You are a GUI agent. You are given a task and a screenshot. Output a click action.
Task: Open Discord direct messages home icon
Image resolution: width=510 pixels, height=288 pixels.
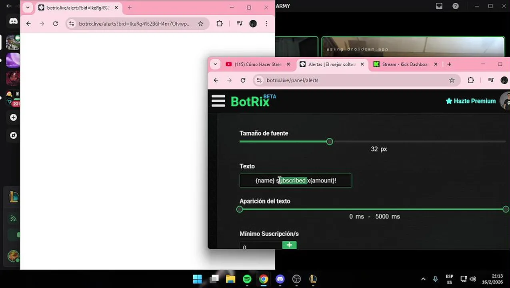pos(13,21)
